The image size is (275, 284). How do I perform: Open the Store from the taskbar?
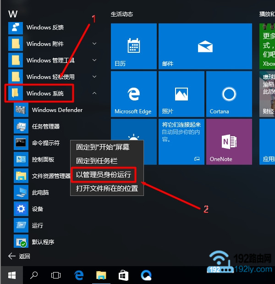[x=124, y=275]
